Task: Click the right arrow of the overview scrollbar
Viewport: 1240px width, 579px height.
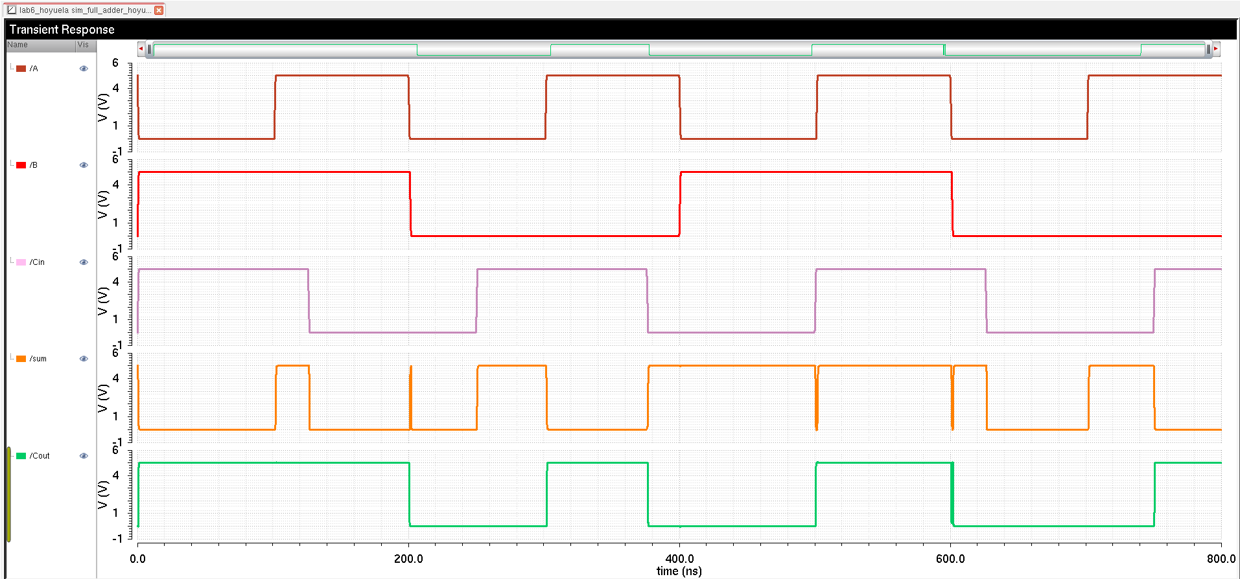Action: [x=1216, y=49]
